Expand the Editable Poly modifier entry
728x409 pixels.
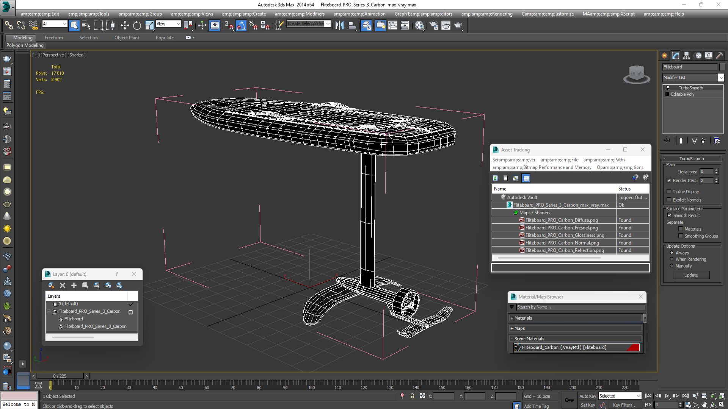click(667, 94)
